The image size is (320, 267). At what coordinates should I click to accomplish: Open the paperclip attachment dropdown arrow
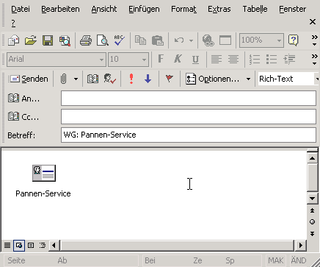[x=76, y=79]
